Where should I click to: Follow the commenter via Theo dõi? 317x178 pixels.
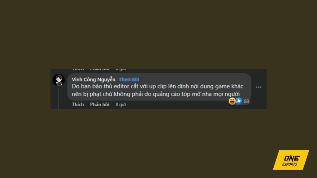[129, 79]
